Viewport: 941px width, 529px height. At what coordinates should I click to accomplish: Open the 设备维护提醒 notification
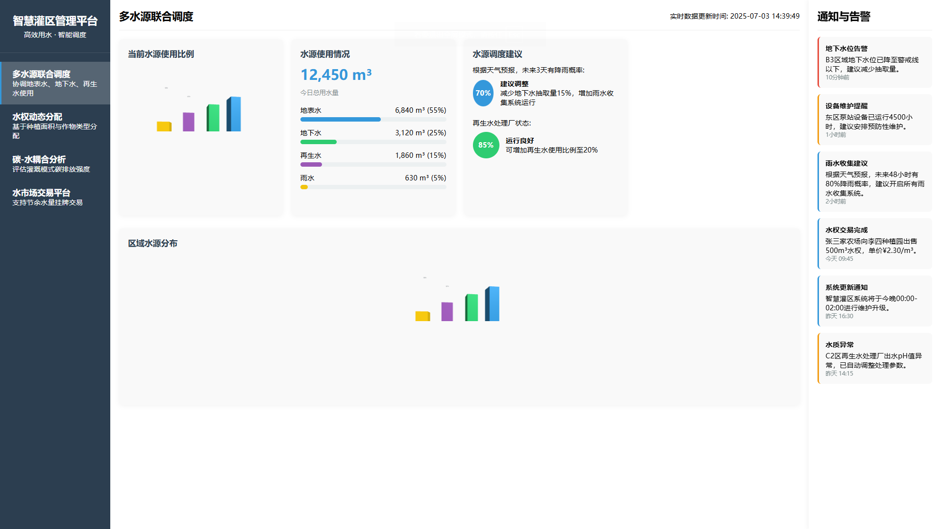click(x=874, y=120)
